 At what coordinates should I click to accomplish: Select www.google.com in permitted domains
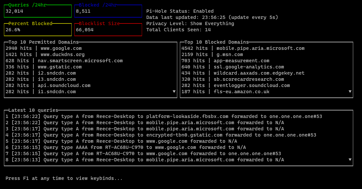[x=61, y=48]
